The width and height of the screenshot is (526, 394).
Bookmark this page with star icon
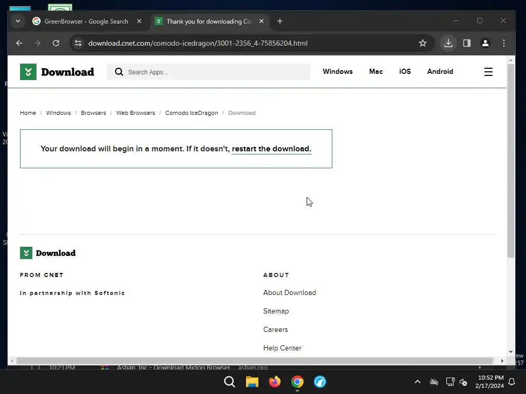423,43
